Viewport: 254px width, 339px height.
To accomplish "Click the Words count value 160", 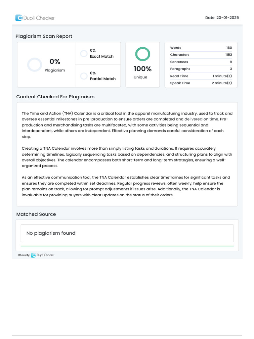I will [x=229, y=48].
